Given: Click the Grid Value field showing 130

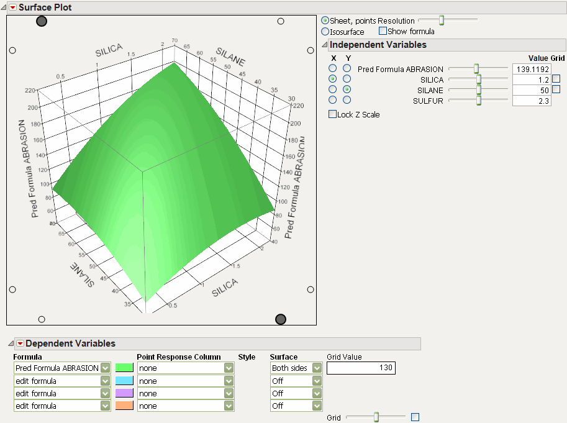Looking at the screenshot, I should tap(361, 368).
